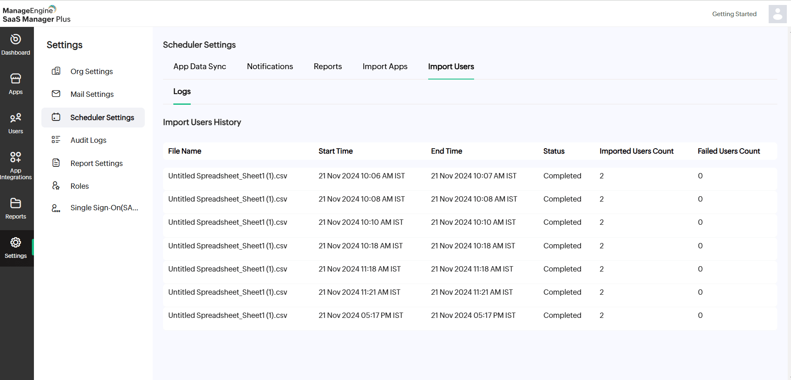Viewport: 791px width, 380px height.
Task: Click the 05:17 PM import log row
Action: click(470, 315)
